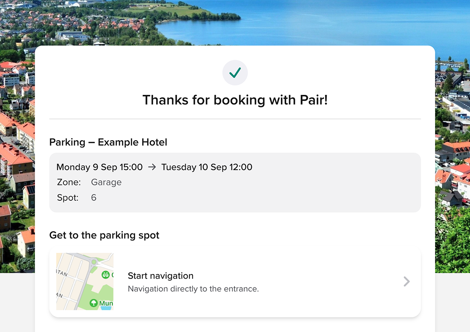
Task: Click "Navigation directly to the entrance" text
Action: click(x=193, y=289)
